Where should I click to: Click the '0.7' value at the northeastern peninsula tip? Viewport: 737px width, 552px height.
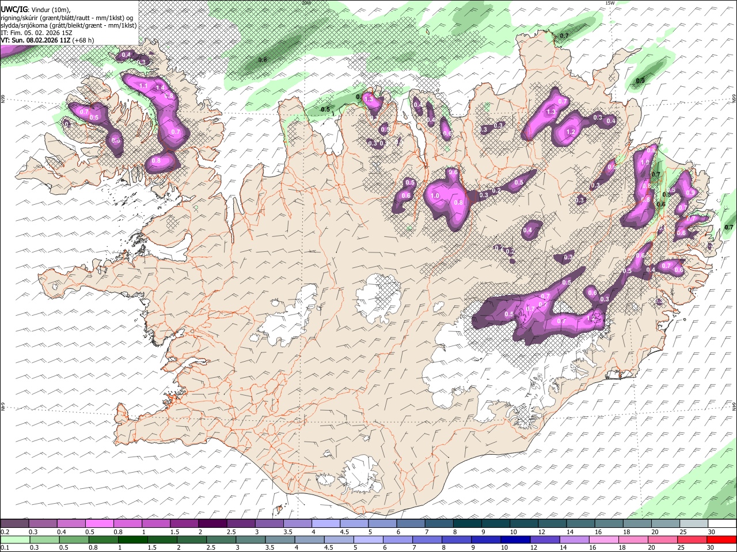click(x=564, y=36)
